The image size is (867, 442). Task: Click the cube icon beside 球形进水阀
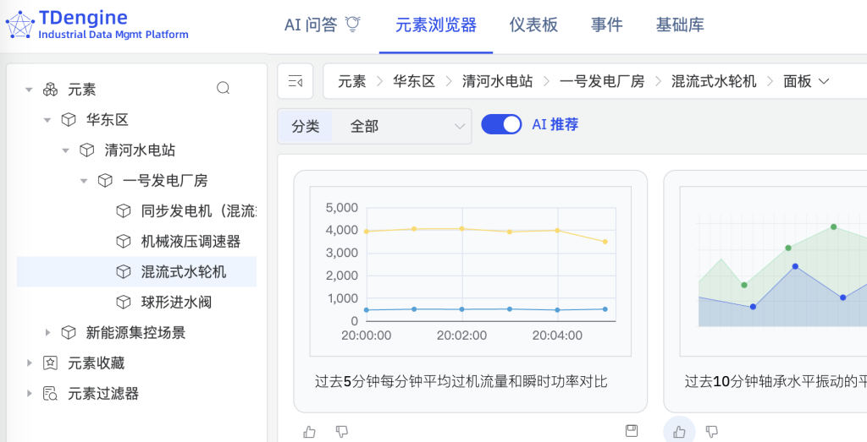[124, 302]
